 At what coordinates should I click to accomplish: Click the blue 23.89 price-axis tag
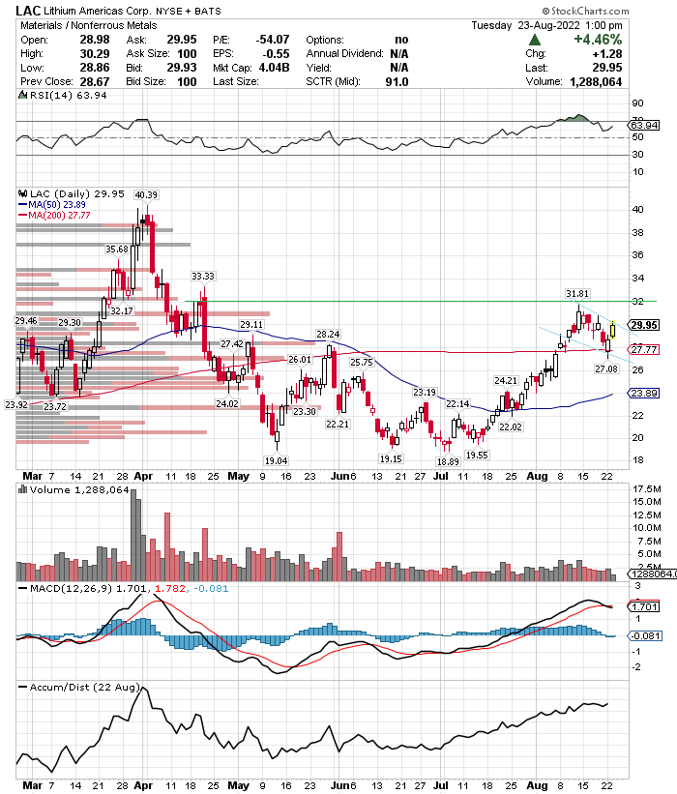[644, 393]
